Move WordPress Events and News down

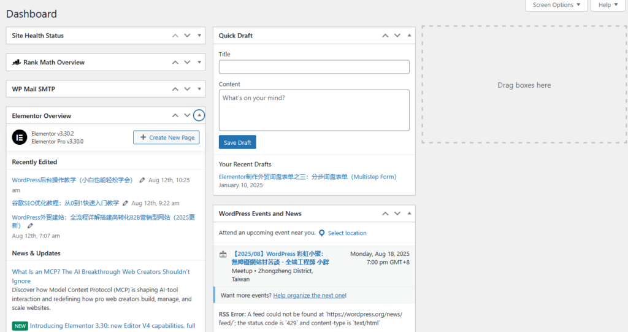point(397,214)
